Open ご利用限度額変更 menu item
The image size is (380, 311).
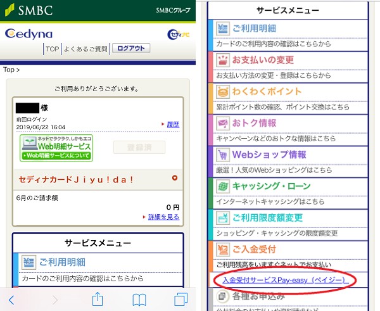(x=267, y=217)
